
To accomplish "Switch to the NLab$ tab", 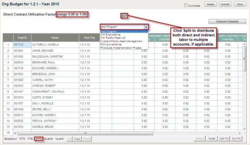I will click(x=59, y=139).
